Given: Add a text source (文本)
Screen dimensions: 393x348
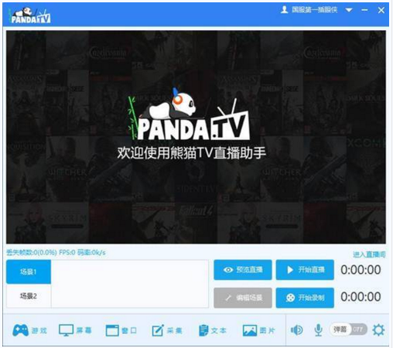Looking at the screenshot, I should click(x=213, y=330).
